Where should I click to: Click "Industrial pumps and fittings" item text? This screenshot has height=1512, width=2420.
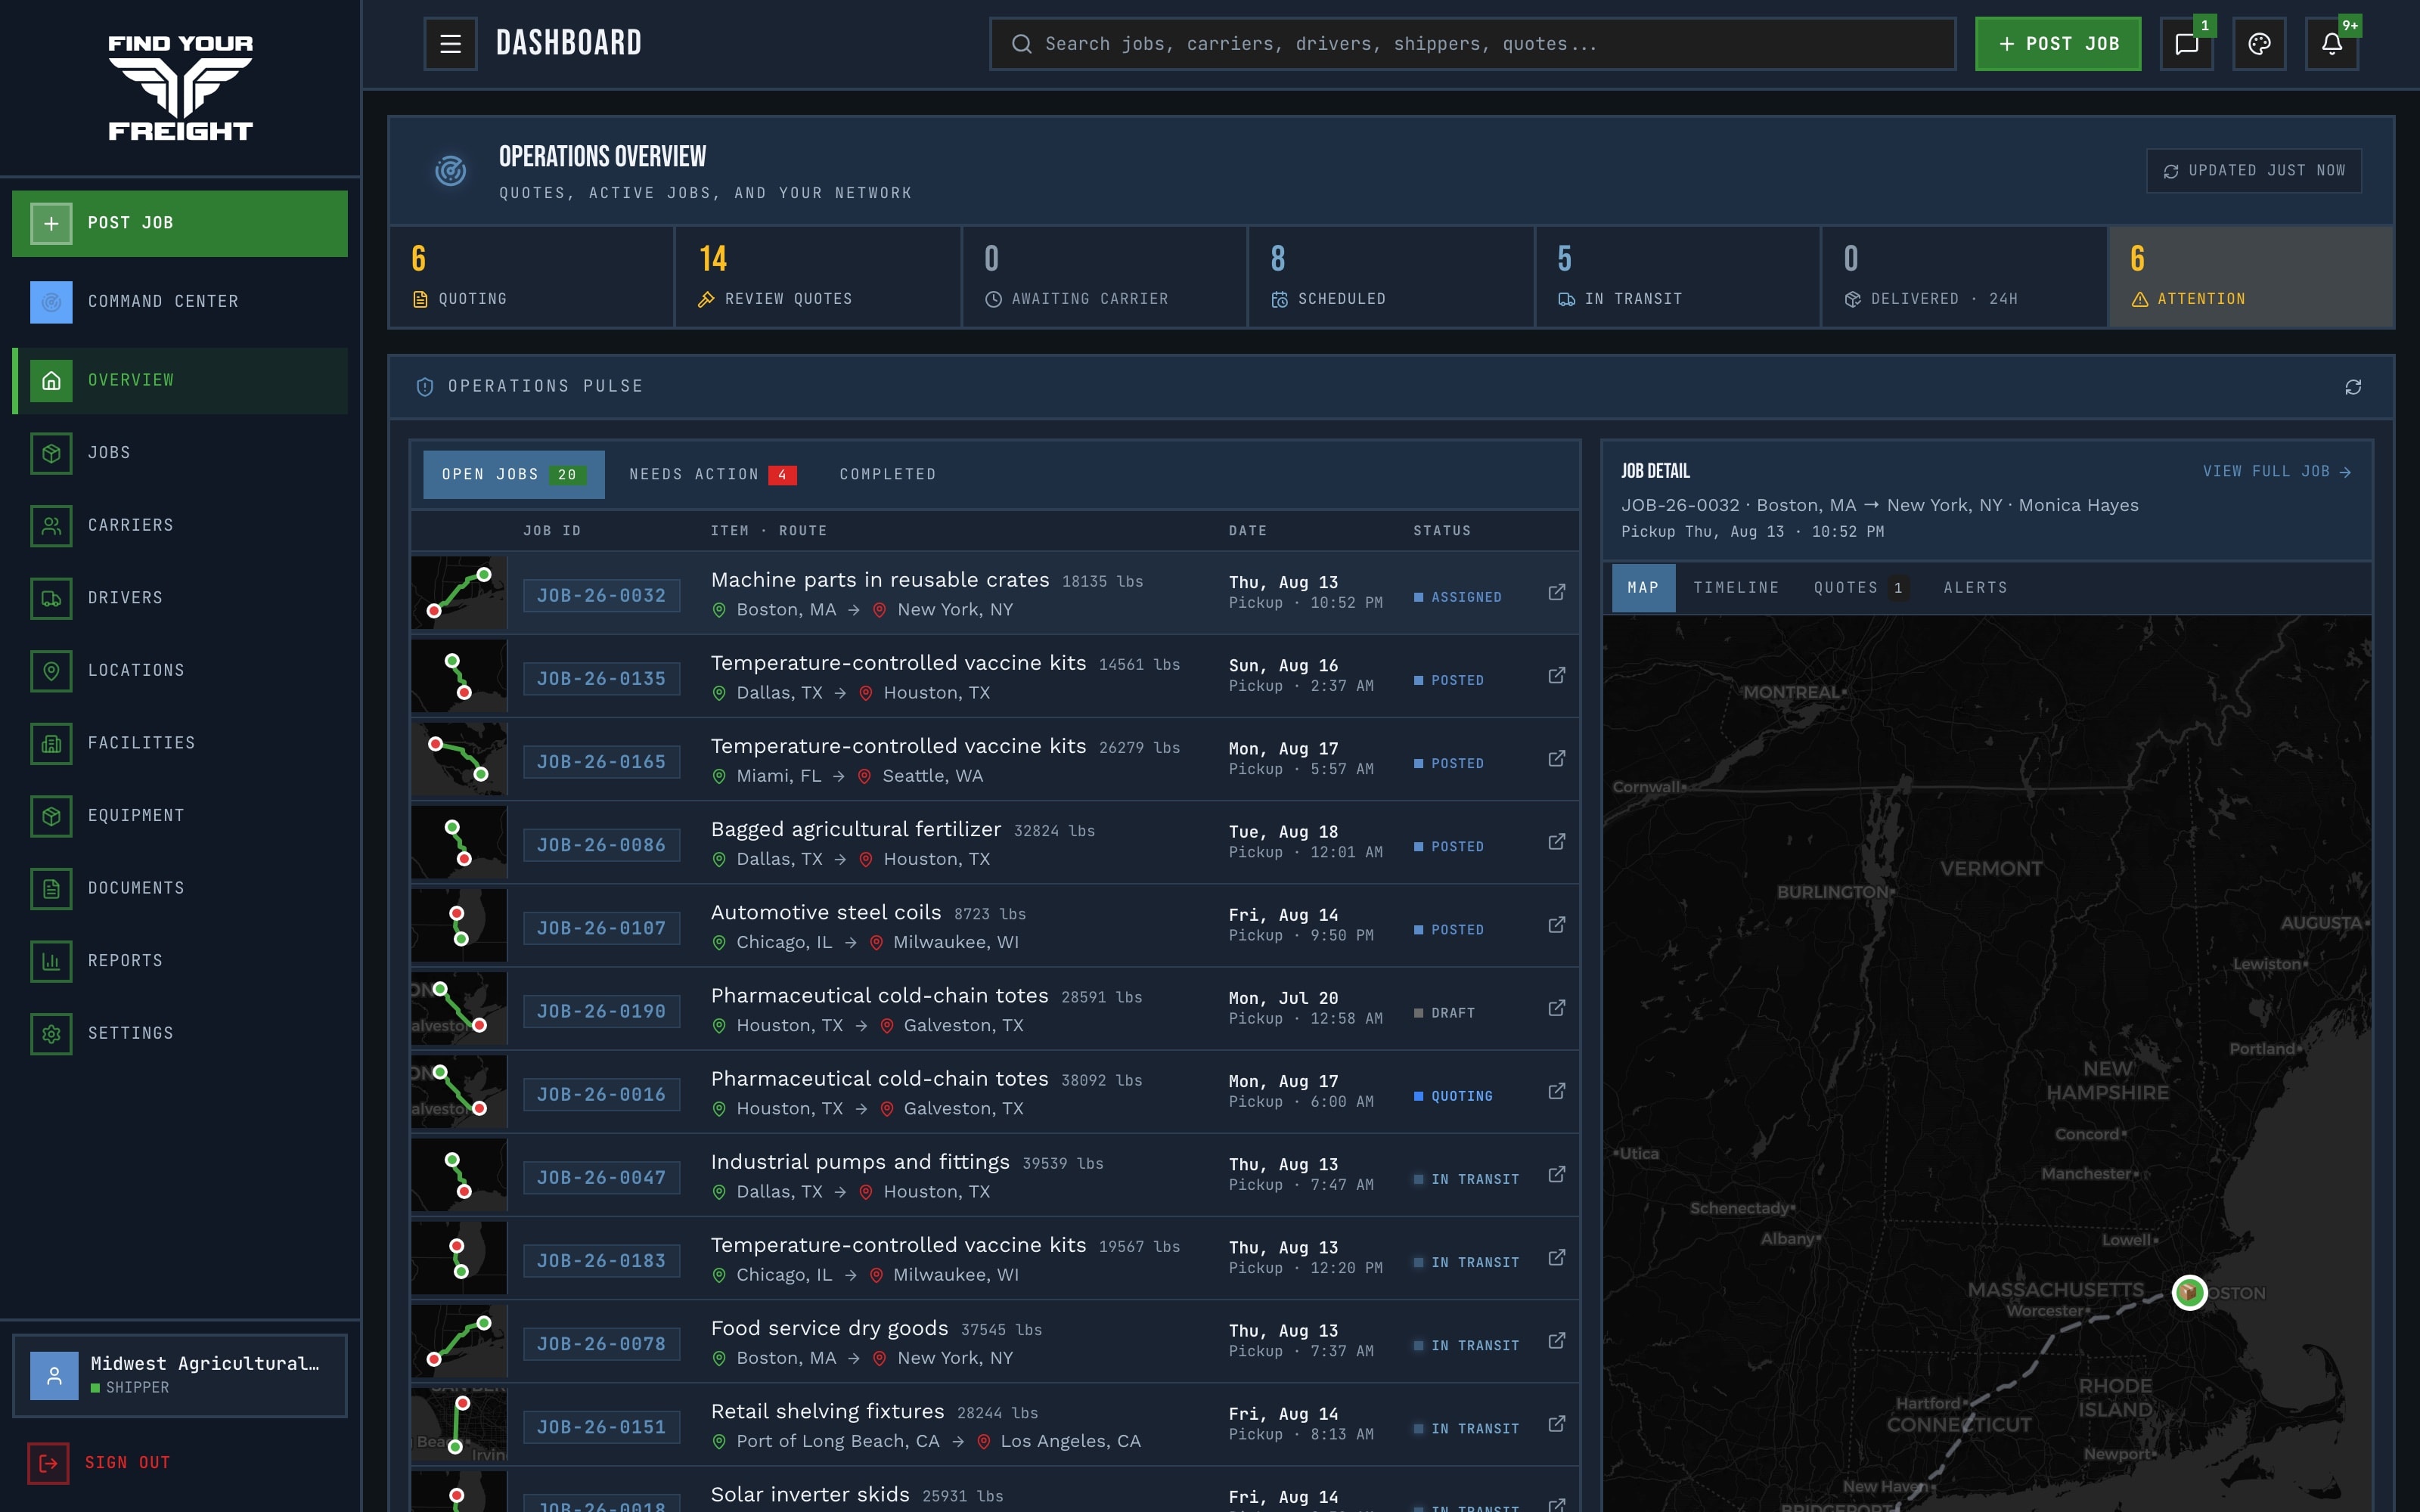click(x=860, y=1162)
